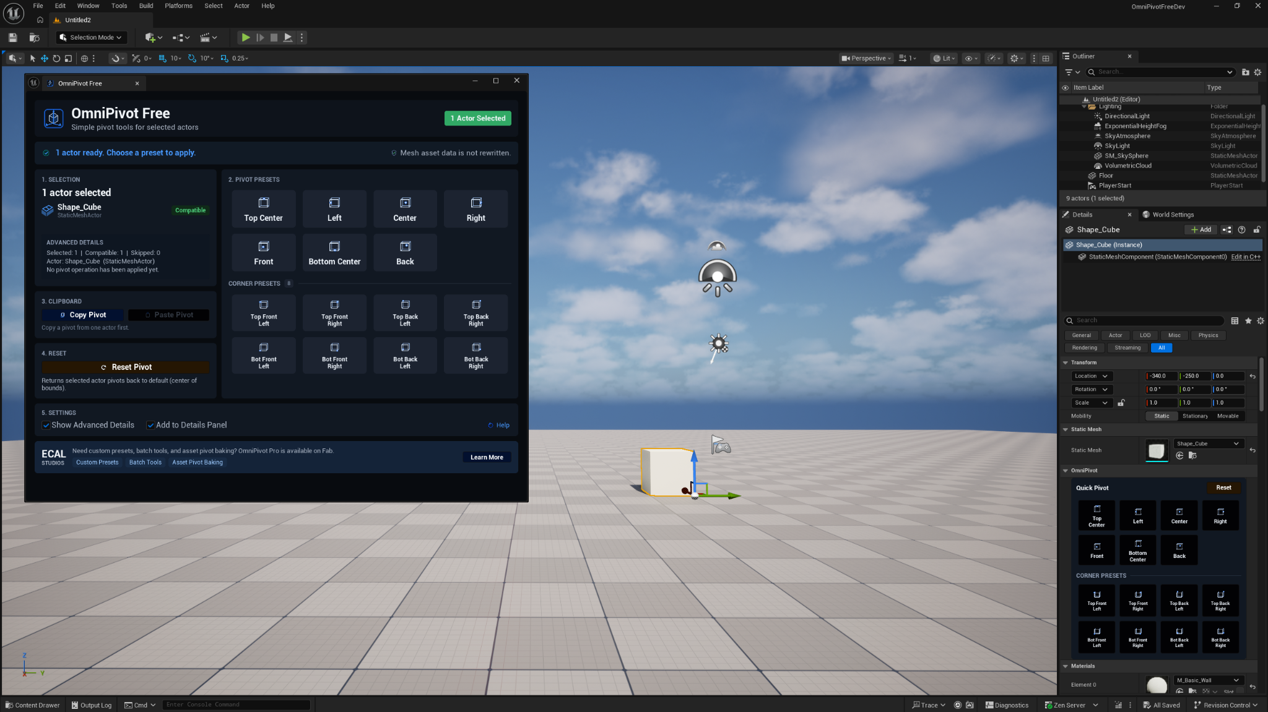Click Copy Pivot button
The width and height of the screenshot is (1268, 712).
[x=83, y=315]
